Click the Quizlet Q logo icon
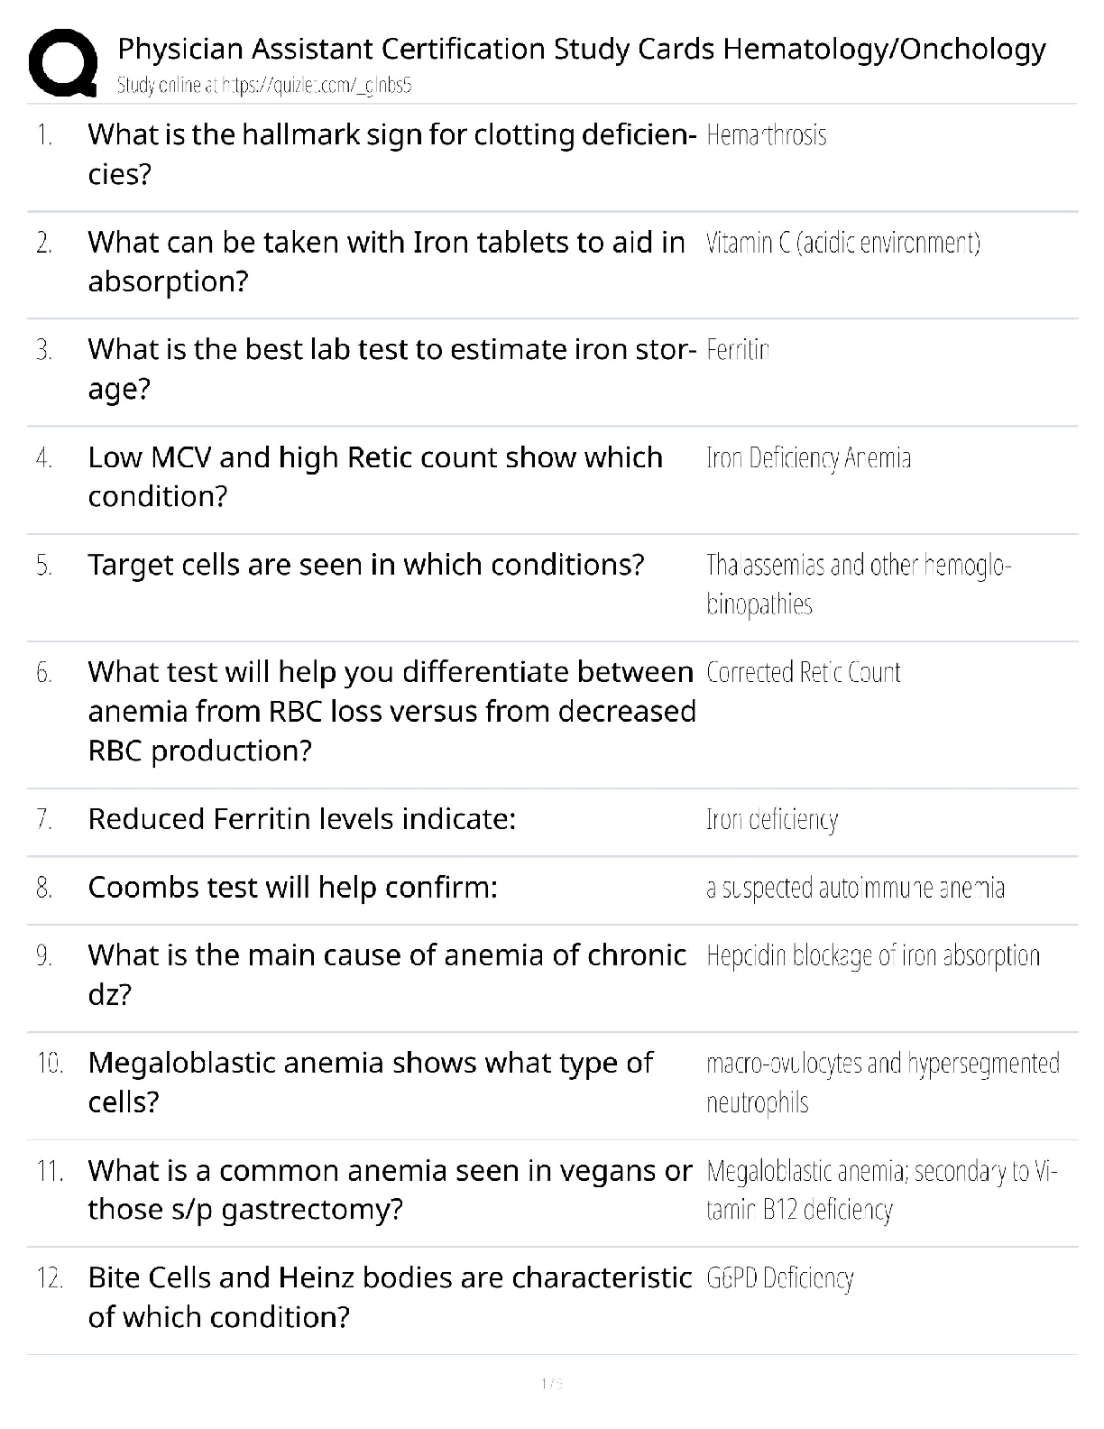This screenshot has width=1104, height=1429. 63,61
